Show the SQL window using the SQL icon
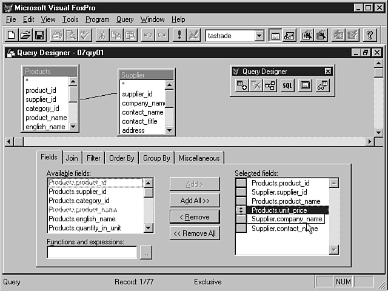This screenshot has height=291, width=388. coord(287,85)
